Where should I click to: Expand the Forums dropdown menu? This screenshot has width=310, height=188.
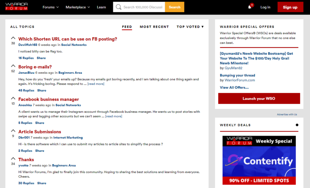[x=50, y=7]
